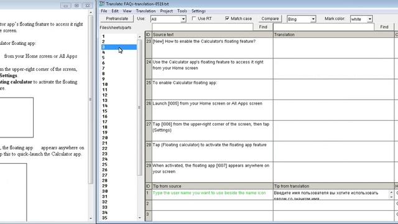Click the Tip from translation header
This screenshot has height=224, width=398.
point(333,186)
